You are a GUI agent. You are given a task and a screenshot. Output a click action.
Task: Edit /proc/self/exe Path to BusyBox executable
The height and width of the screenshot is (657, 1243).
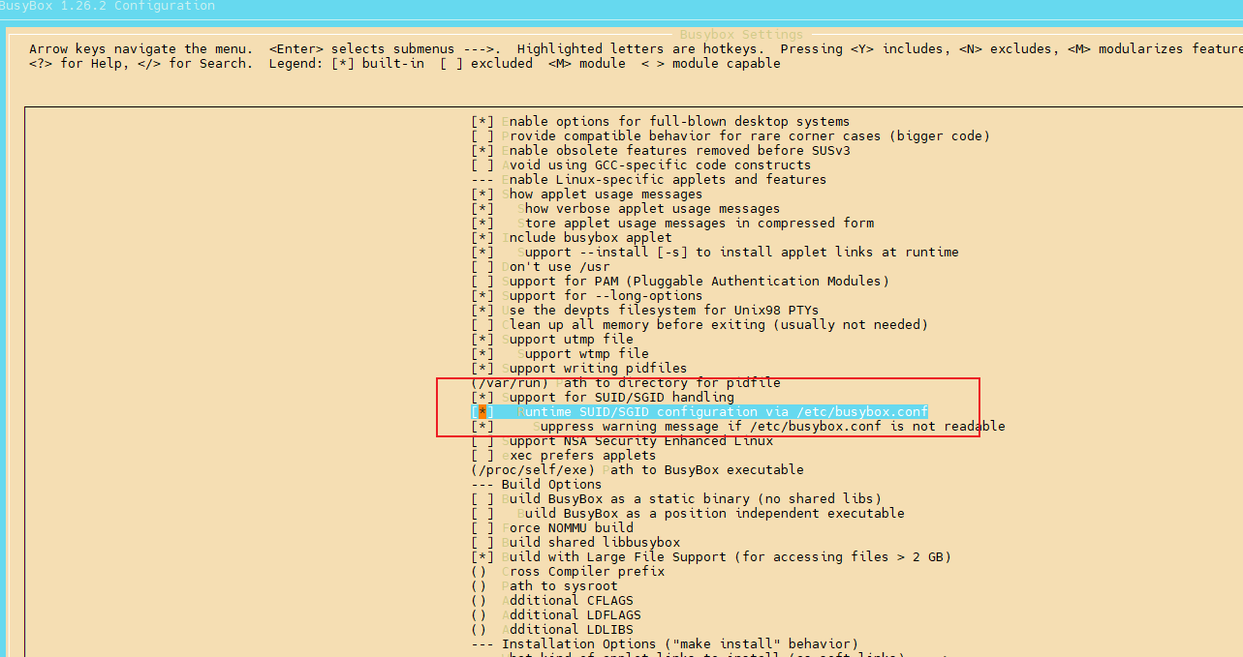pos(637,469)
